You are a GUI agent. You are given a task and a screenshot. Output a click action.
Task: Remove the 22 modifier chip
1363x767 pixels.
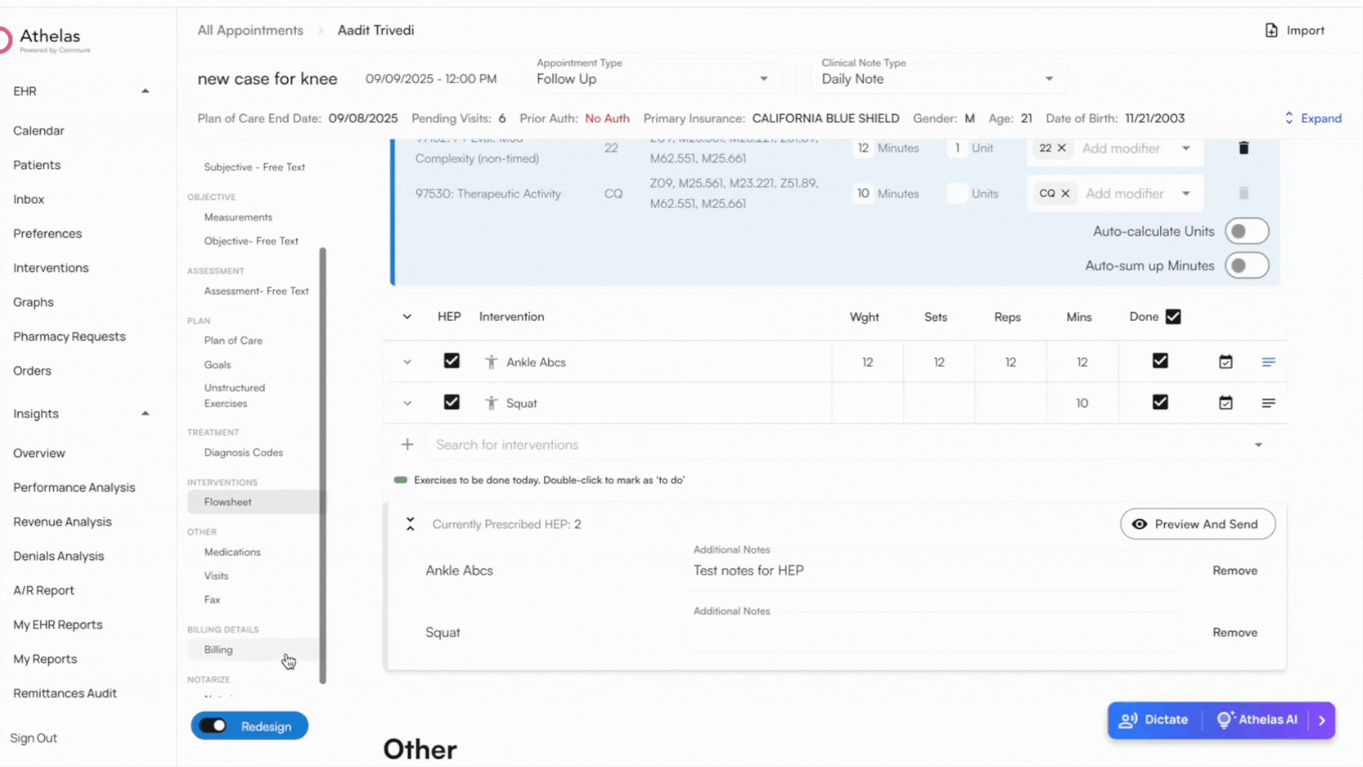pos(1061,148)
